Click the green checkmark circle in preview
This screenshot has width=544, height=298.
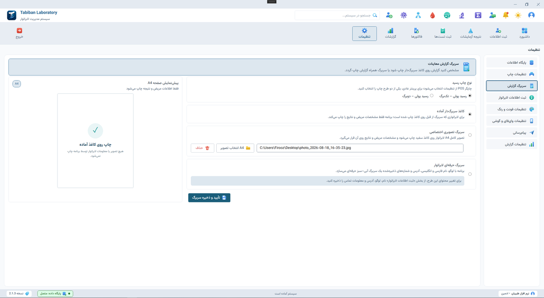95,130
